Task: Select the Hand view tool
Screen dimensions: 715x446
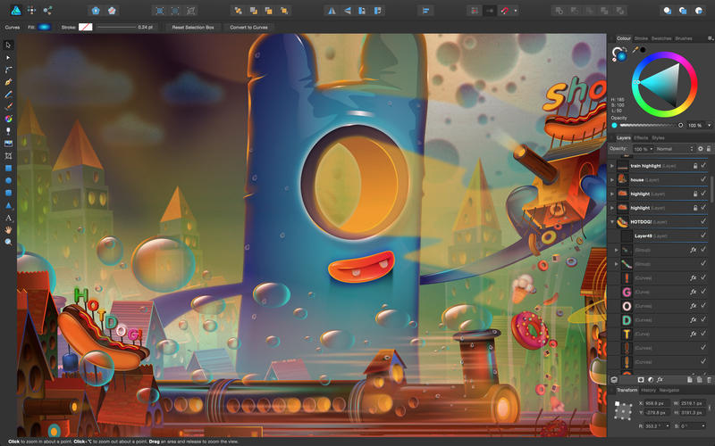Action: point(8,230)
